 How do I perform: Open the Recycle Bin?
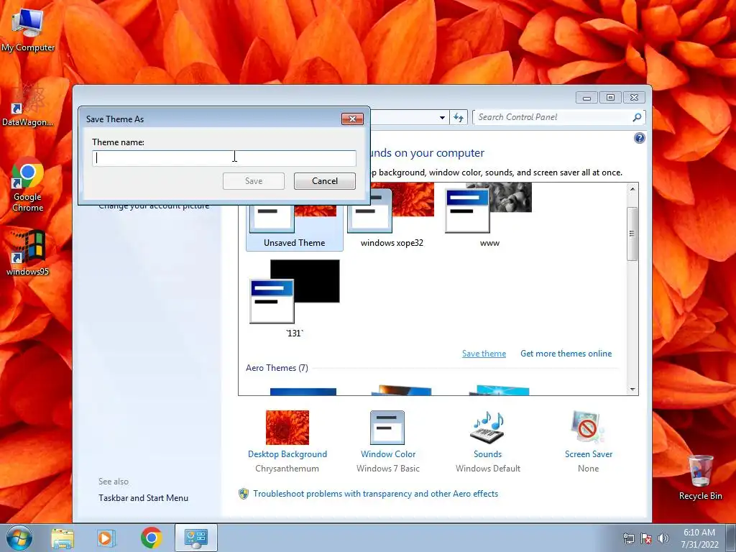coord(700,478)
